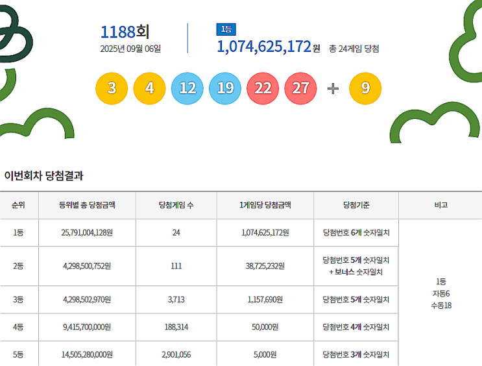Click the per-game prize 1,157,690원
Image resolution: width=482 pixels, height=366 pixels.
click(265, 299)
